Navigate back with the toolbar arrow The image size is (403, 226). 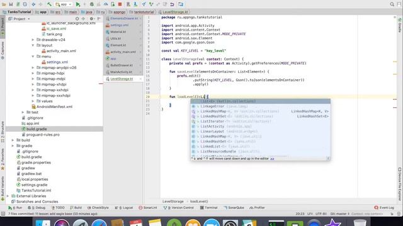click(33, 4)
